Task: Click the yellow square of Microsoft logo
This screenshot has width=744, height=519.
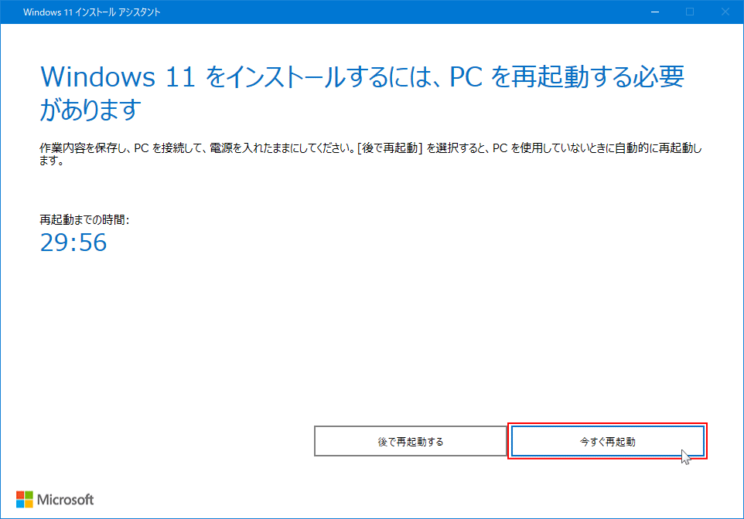Action: pos(28,503)
